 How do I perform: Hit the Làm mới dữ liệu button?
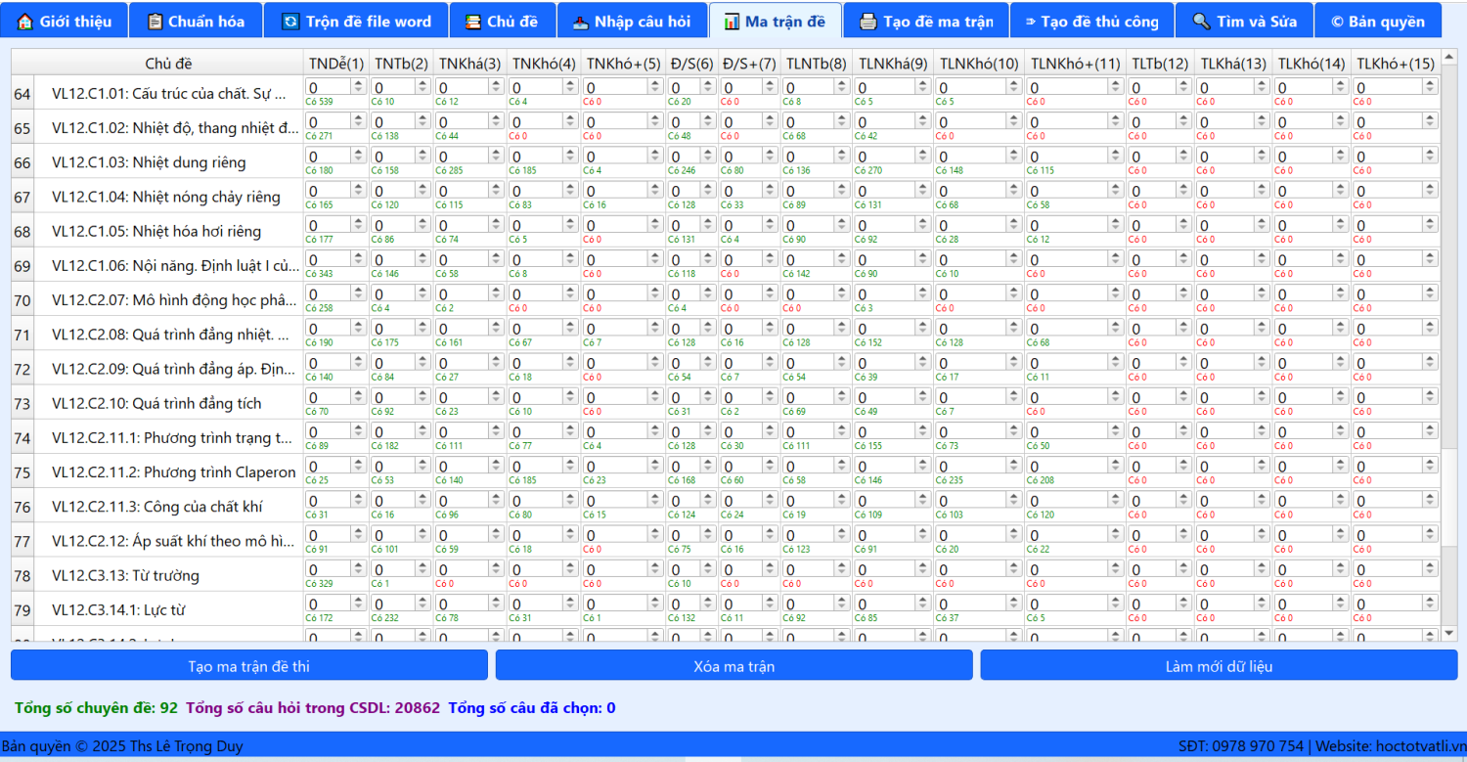(x=1218, y=666)
